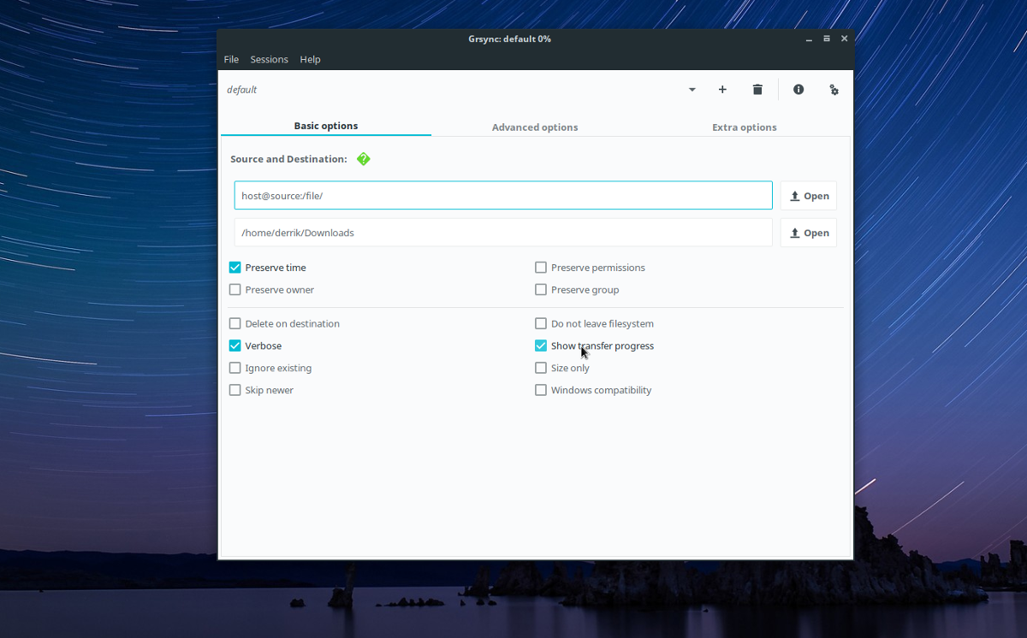
Task: Uncheck Preserve time checkbox
Action: [235, 268]
